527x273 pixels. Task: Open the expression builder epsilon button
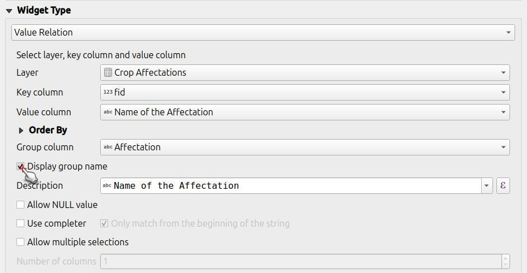[503, 185]
